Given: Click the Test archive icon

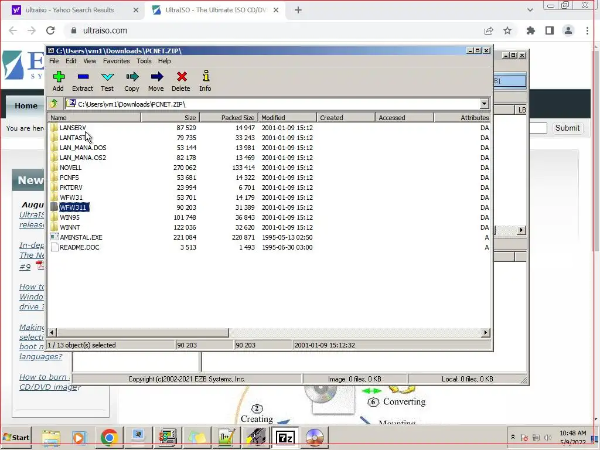Looking at the screenshot, I should point(107,81).
